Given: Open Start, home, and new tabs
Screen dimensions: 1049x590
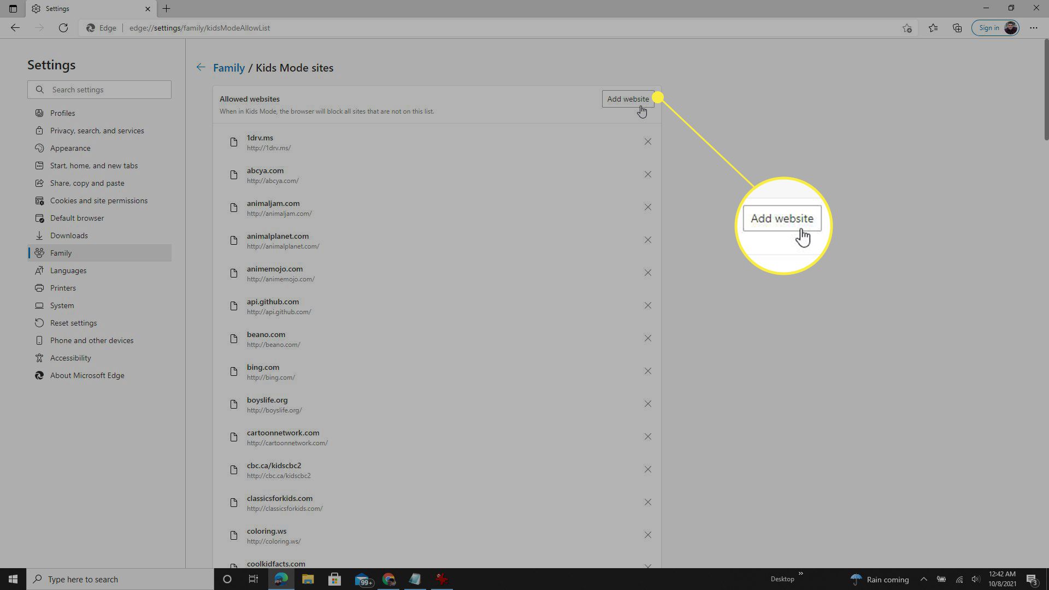Looking at the screenshot, I should tap(99, 166).
